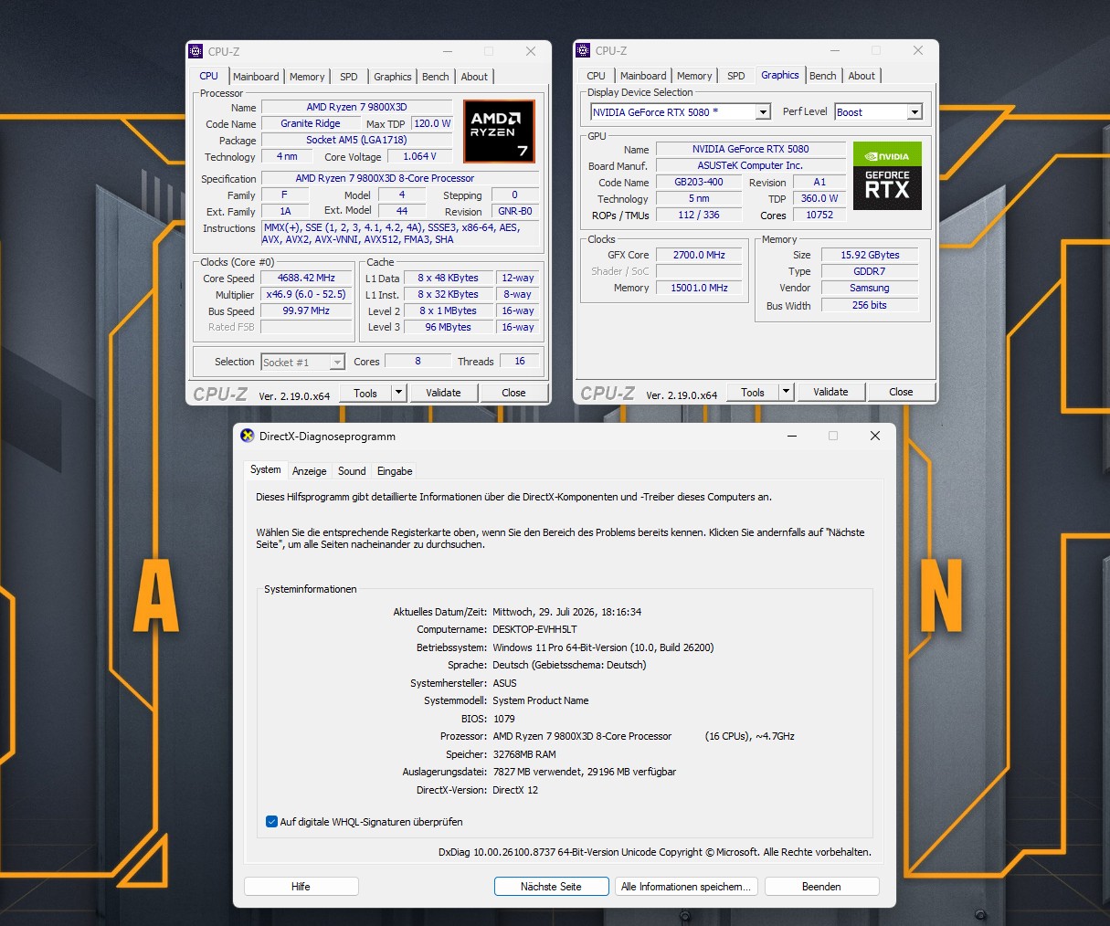
Task: Open the Memory tab in the left CPU-Z window
Action: click(307, 77)
